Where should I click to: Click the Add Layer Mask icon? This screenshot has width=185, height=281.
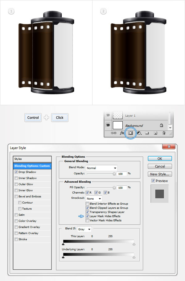[x=130, y=133]
